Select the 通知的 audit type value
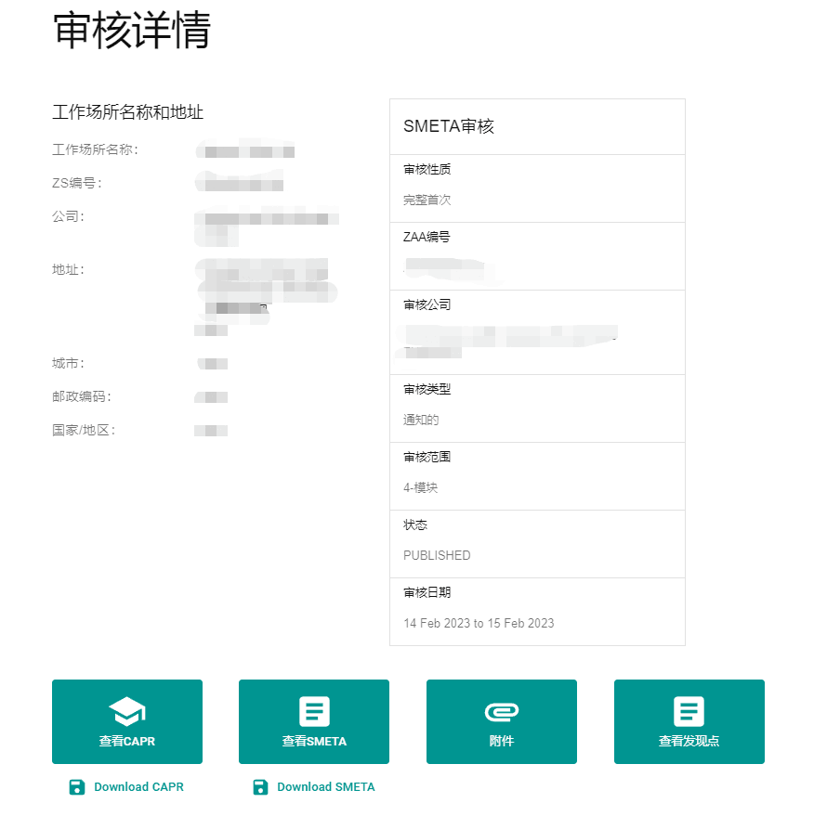 pos(421,420)
